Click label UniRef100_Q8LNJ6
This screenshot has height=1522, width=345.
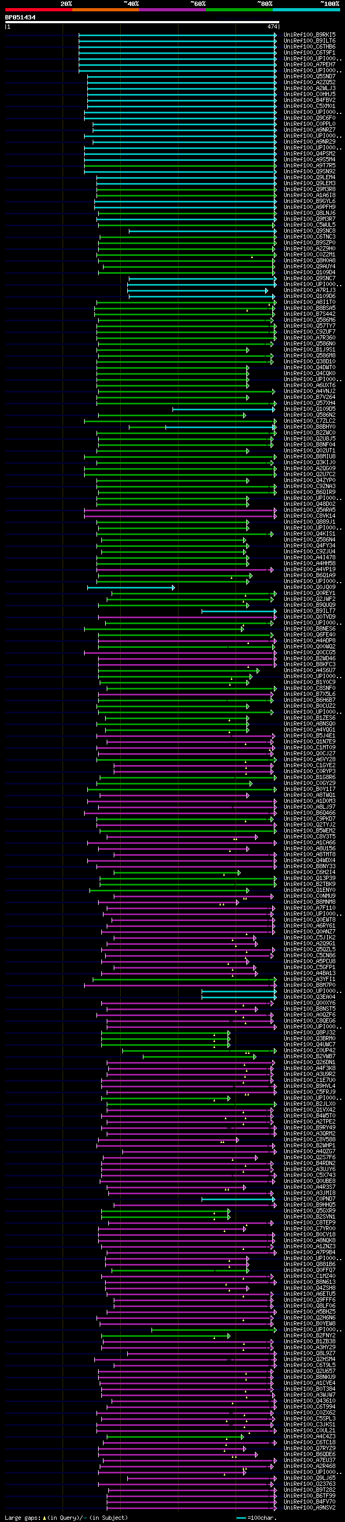pos(309,213)
